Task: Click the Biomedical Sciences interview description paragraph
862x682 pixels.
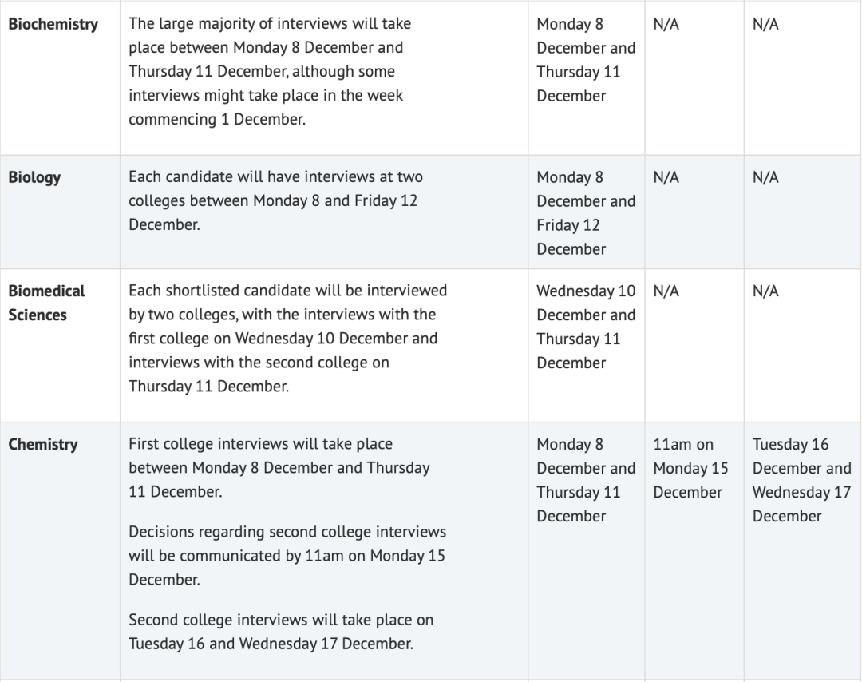Action: pyautogui.click(x=287, y=338)
